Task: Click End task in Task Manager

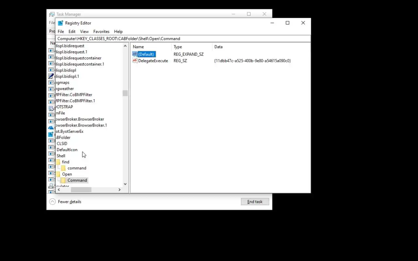Action: pyautogui.click(x=255, y=202)
